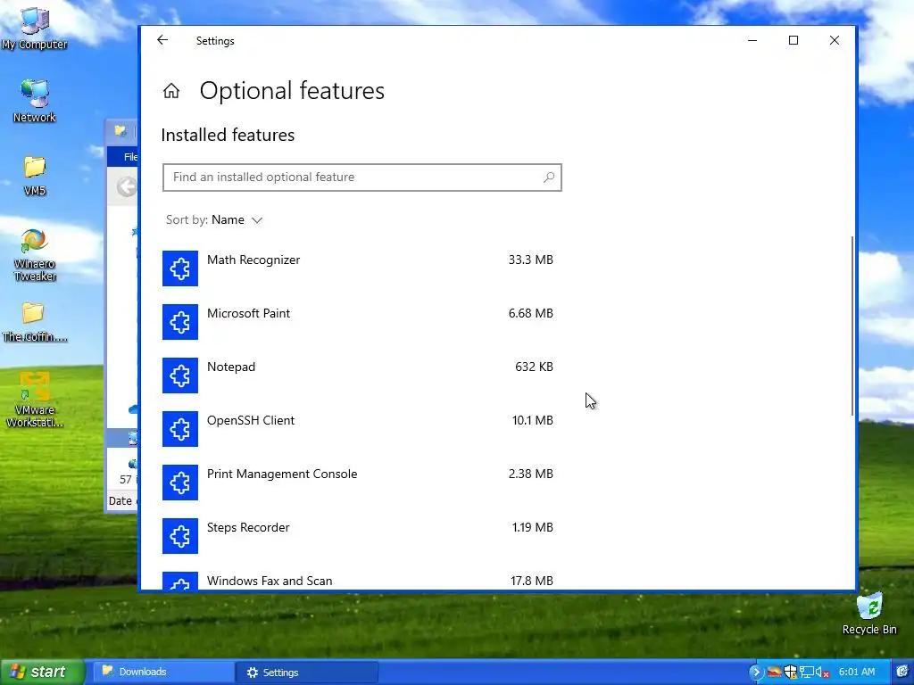
Task: Click the 33.3 MB size value
Action: coord(530,260)
